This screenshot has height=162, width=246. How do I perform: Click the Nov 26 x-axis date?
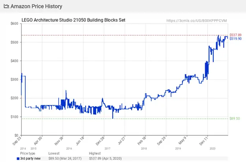[59, 140]
